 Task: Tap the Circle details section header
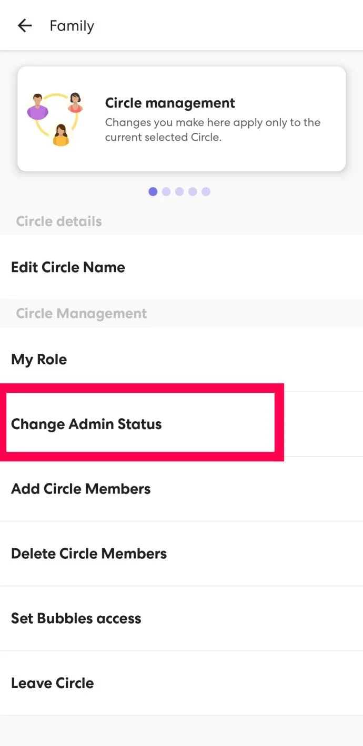tap(58, 221)
